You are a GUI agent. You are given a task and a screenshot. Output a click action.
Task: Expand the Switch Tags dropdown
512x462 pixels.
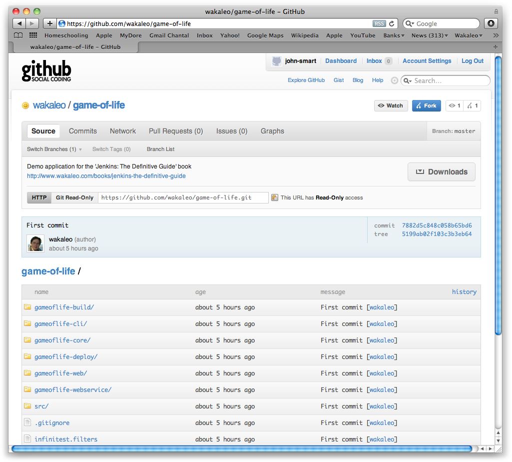[x=111, y=149]
